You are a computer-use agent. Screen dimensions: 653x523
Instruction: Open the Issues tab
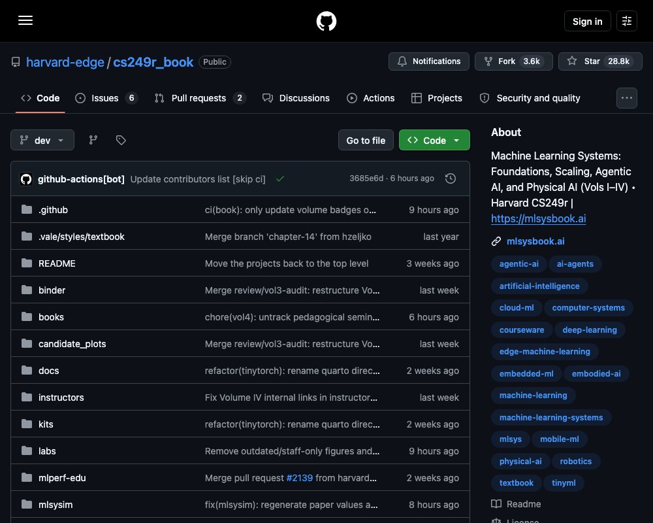tap(106, 98)
